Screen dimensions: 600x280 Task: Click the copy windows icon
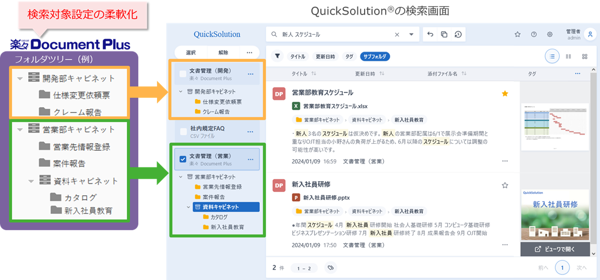pyautogui.click(x=444, y=34)
